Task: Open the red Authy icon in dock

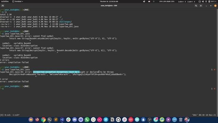Action: click(x=131, y=120)
